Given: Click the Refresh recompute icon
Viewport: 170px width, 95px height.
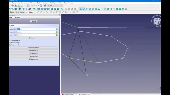Looking at the screenshot, I should click(41, 6).
